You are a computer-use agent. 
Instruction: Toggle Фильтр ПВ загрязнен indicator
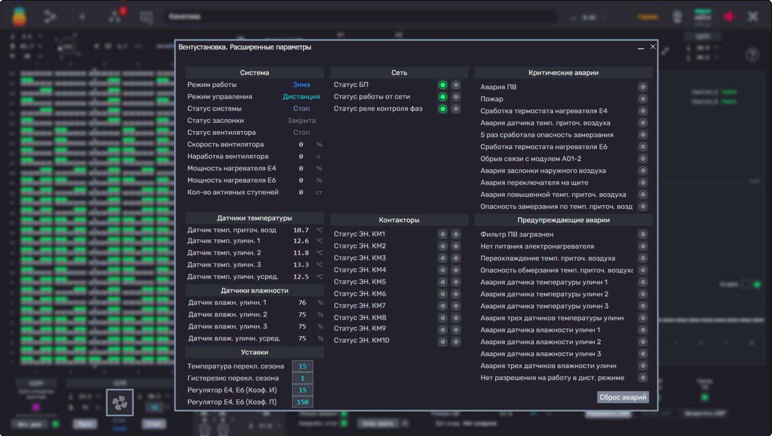[643, 234]
